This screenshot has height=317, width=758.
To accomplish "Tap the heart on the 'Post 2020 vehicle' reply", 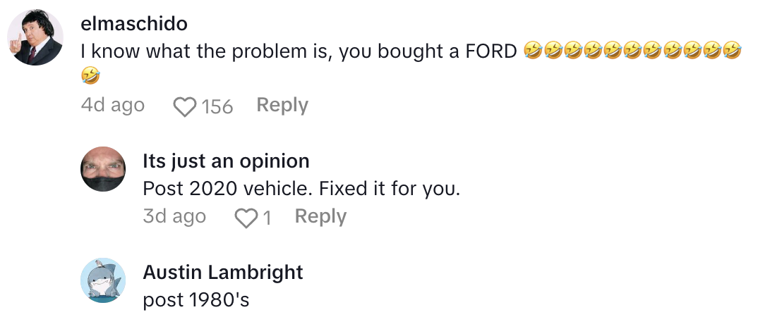I will click(x=246, y=218).
